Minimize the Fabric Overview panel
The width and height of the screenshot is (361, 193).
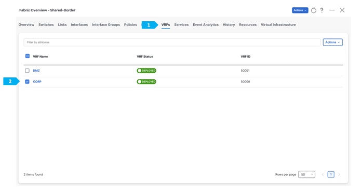click(332, 10)
